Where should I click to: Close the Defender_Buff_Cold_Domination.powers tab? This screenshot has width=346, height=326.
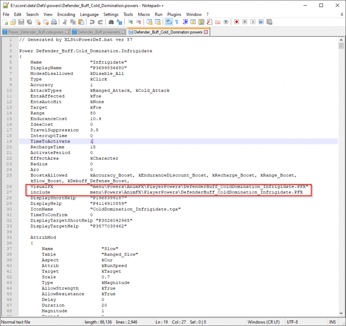click(206, 32)
